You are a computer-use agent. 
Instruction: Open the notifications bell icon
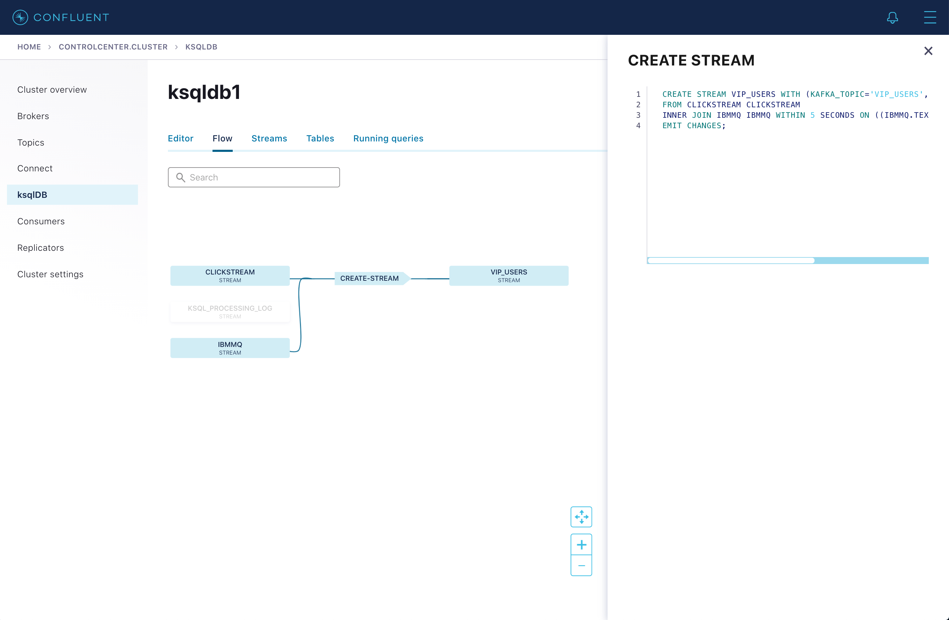tap(893, 17)
